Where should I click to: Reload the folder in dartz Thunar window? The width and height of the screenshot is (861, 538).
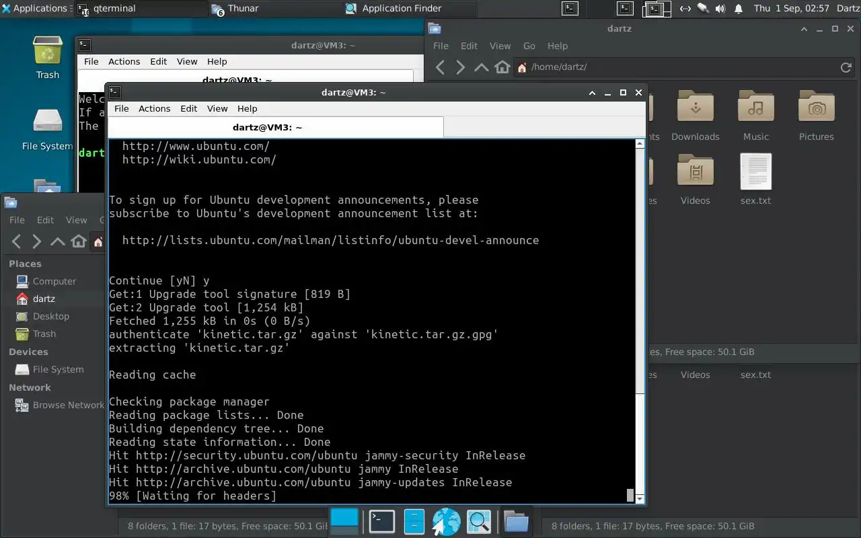(x=846, y=67)
